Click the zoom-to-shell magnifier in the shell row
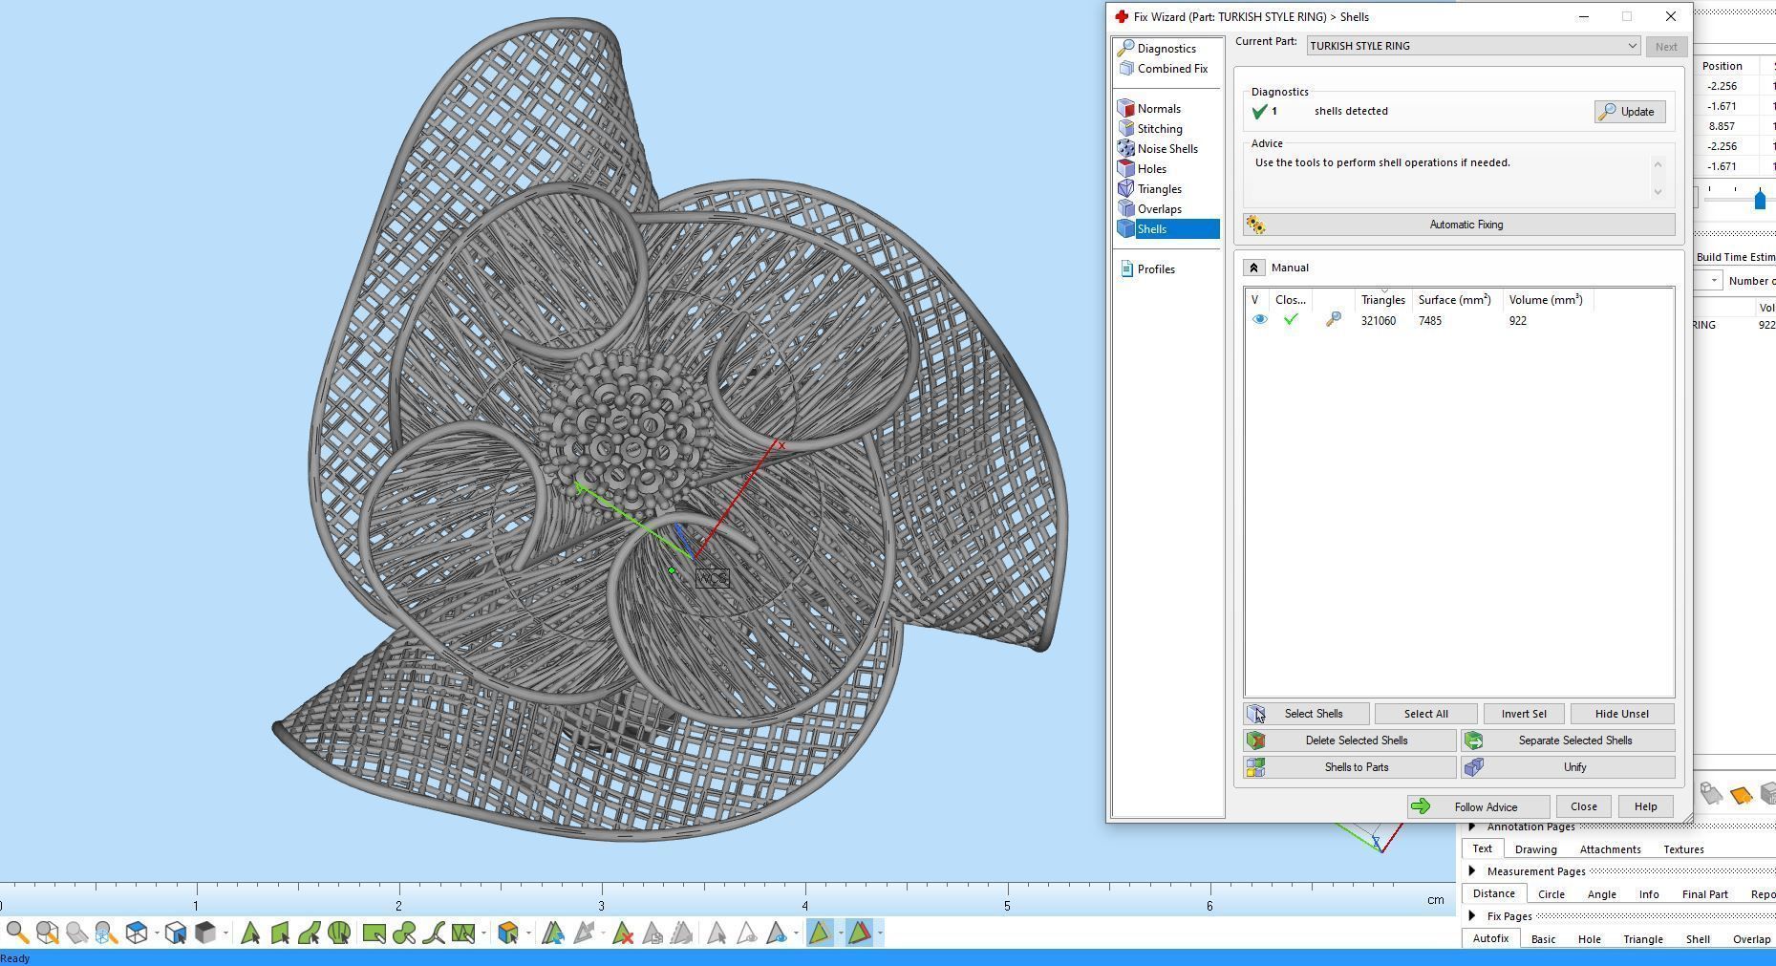The width and height of the screenshot is (1776, 966). coord(1334,320)
